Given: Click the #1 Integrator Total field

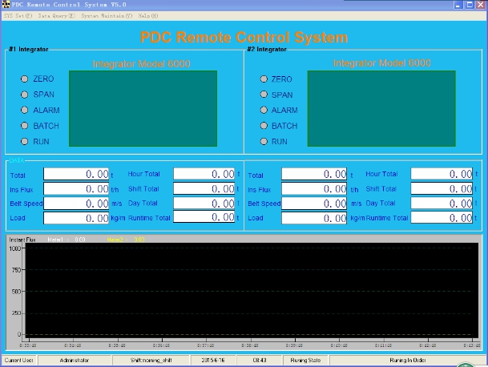Looking at the screenshot, I should (76, 174).
